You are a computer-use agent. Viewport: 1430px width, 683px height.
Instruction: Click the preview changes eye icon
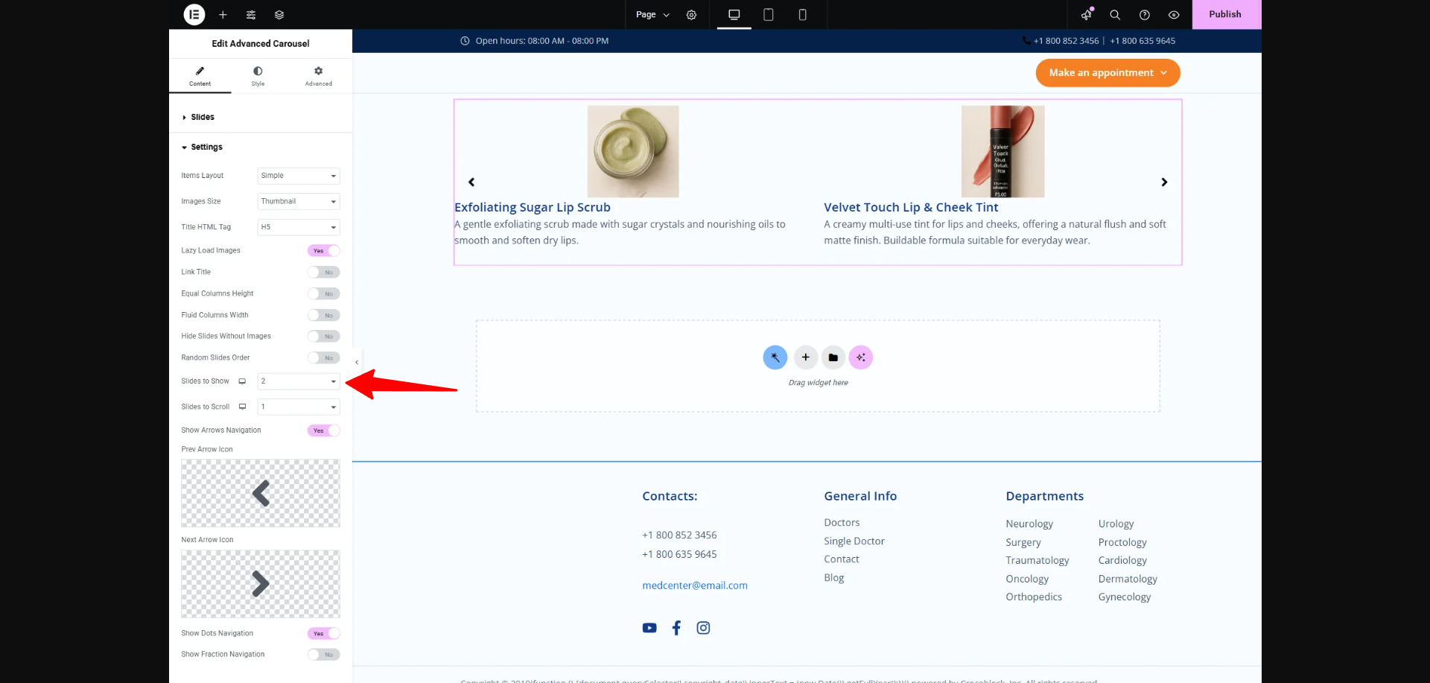[1174, 15]
